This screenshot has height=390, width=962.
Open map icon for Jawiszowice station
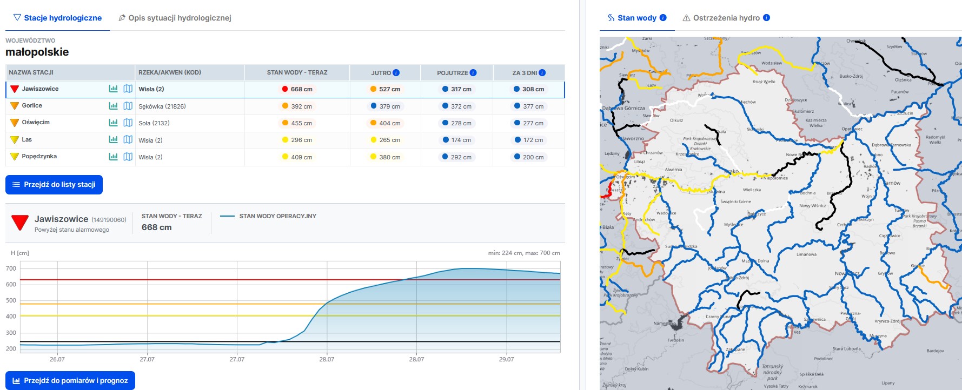tap(128, 89)
